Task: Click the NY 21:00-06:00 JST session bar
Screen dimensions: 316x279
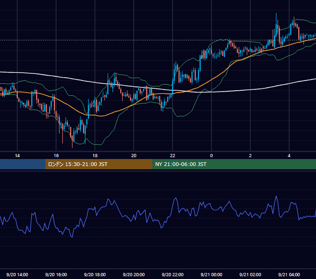Action: [x=234, y=164]
